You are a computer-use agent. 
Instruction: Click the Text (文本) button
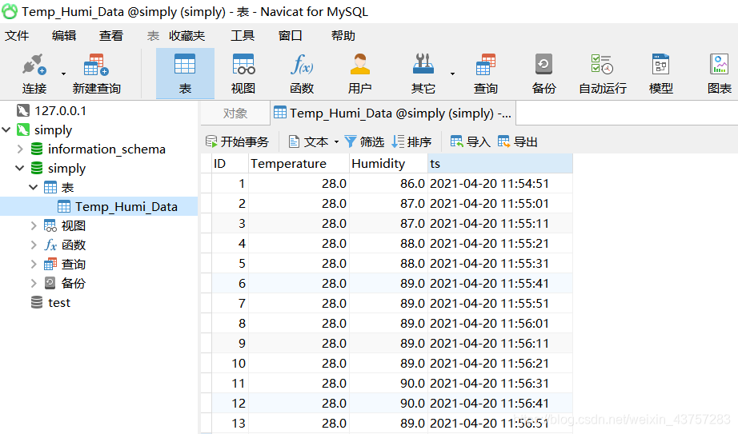pyautogui.click(x=308, y=141)
